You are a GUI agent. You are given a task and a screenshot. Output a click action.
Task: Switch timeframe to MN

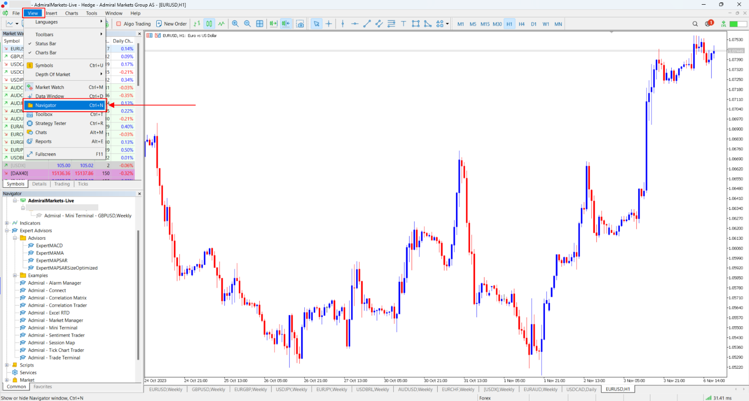point(558,24)
